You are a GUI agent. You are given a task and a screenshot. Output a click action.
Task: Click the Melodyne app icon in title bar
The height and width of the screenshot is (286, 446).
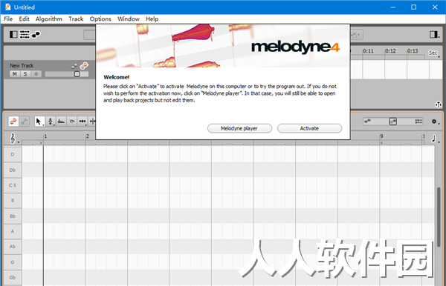pos(7,7)
